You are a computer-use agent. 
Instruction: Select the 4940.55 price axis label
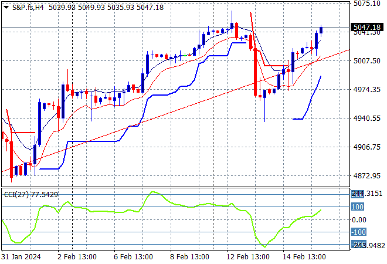pos(366,119)
